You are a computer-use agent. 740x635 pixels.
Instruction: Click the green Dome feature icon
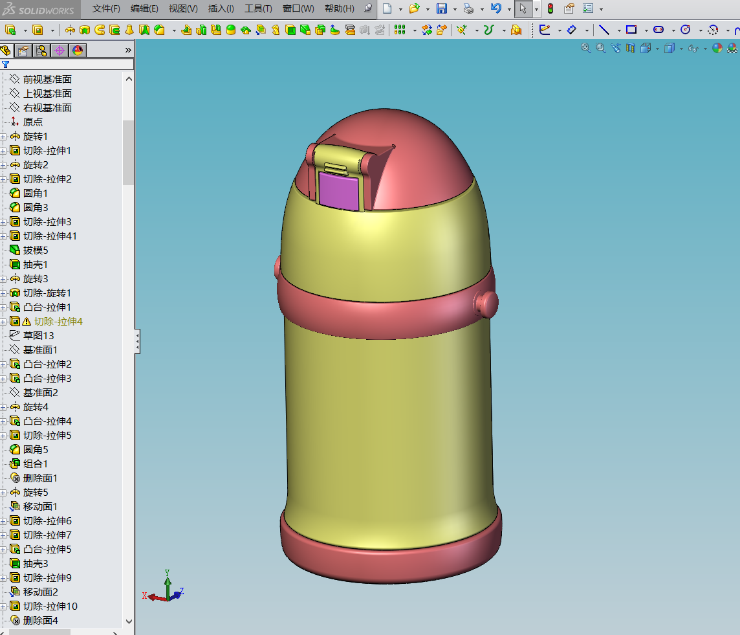point(231,30)
